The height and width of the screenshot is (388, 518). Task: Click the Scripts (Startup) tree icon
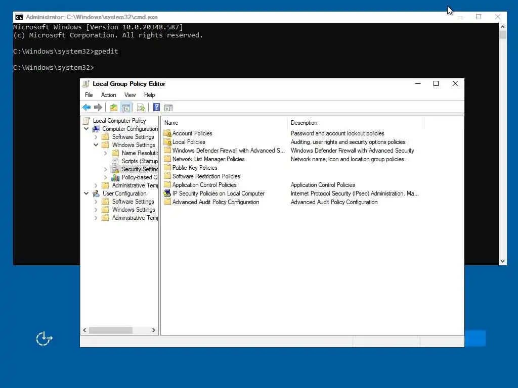tap(115, 161)
